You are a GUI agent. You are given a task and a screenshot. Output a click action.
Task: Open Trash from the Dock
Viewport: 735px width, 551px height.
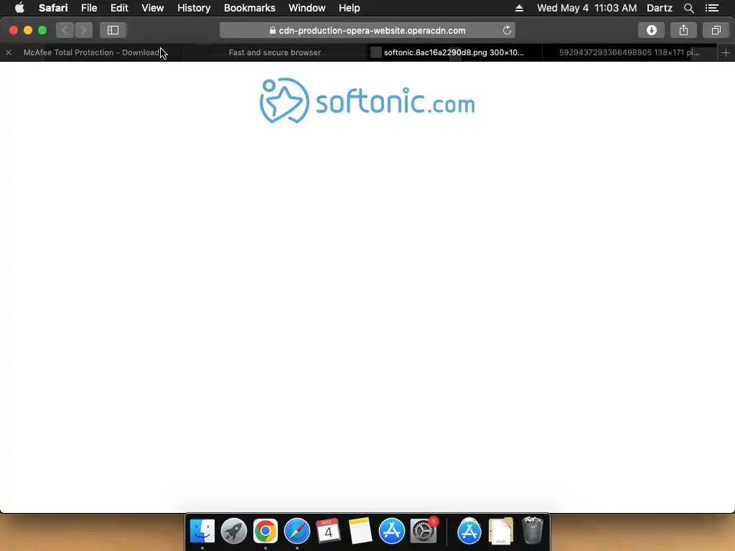tap(532, 531)
